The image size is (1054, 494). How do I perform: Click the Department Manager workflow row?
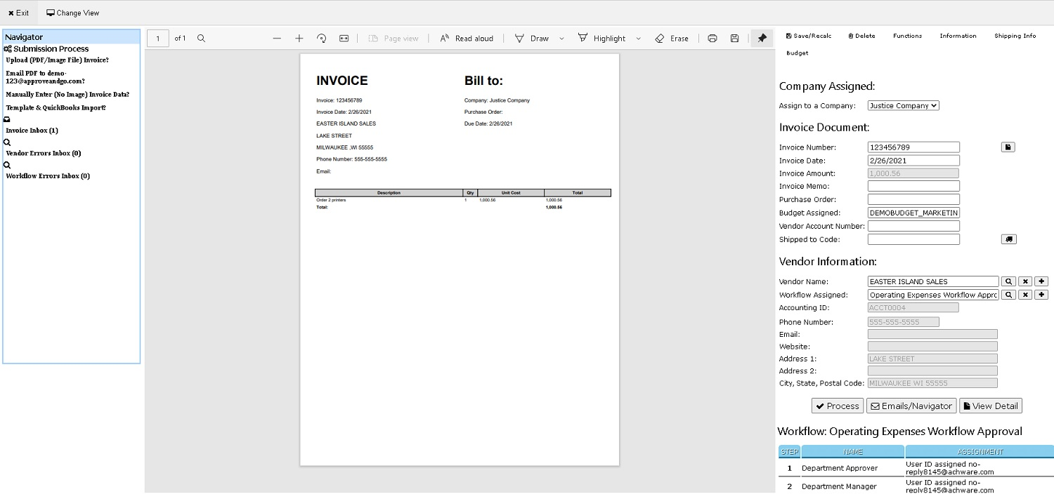(x=916, y=486)
